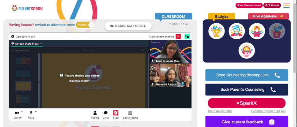Award the meditating figure badge
The image size is (297, 127).
pos(257,31)
